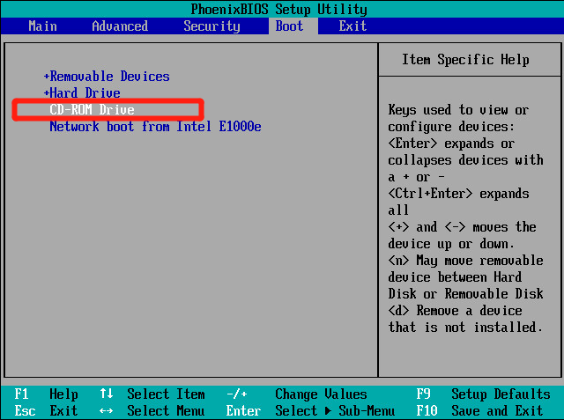This screenshot has width=564, height=420.
Task: Switch to the Advanced tab
Action: pyautogui.click(x=120, y=26)
